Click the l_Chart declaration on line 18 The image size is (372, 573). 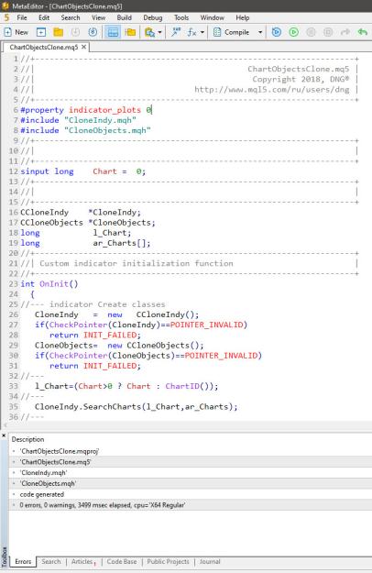(x=112, y=233)
